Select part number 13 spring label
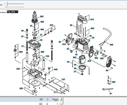This screenshot has width=127, height=105. 22,46
